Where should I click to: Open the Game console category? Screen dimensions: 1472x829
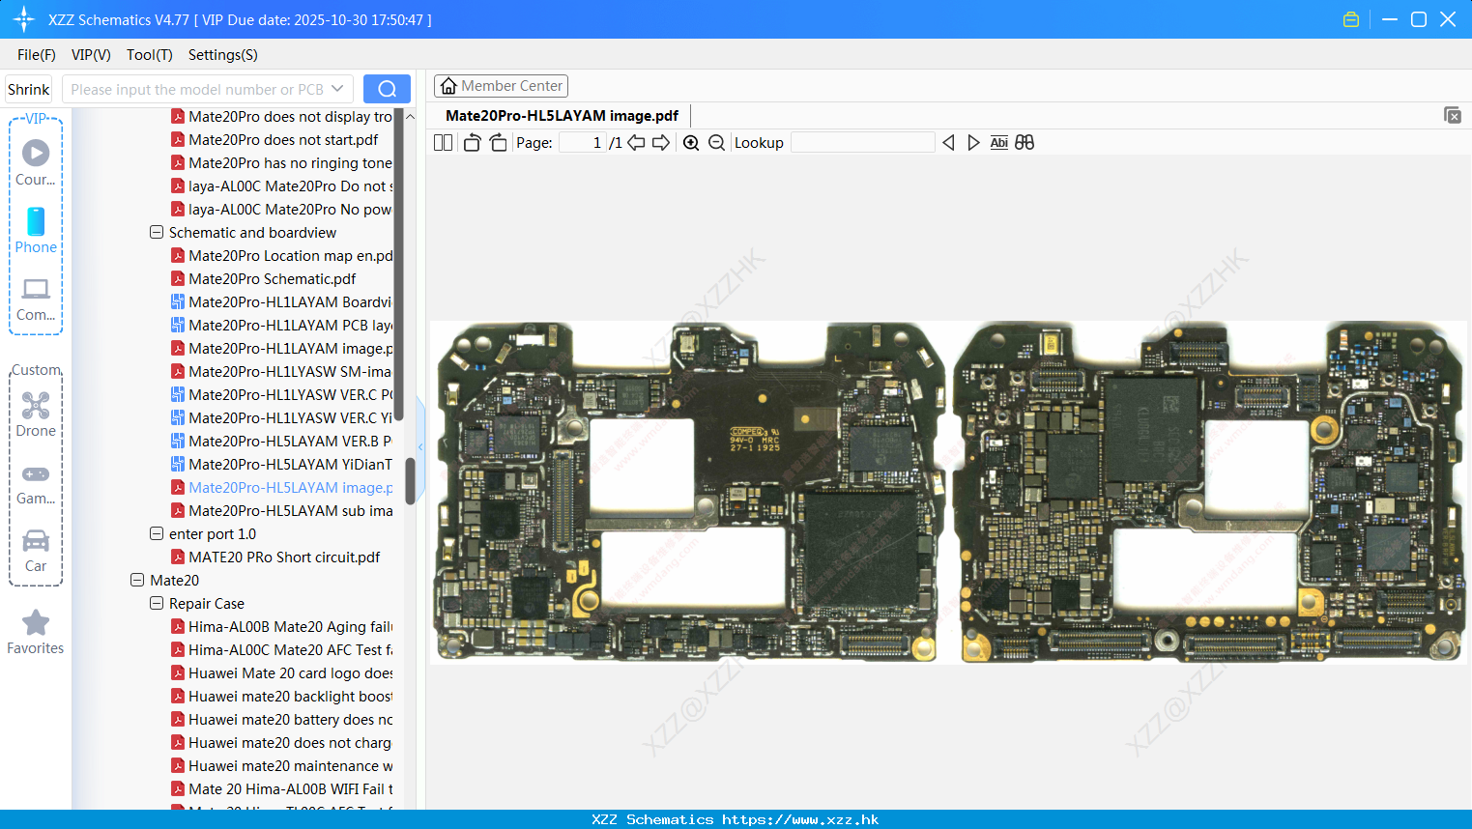pos(36,483)
